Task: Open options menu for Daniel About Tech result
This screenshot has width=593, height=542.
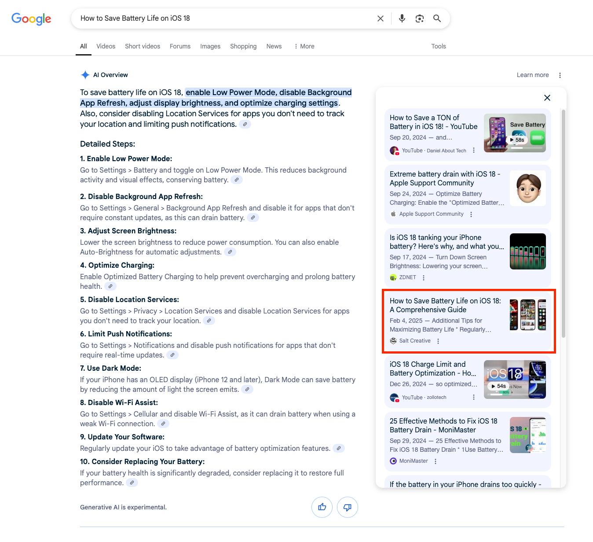Action: click(474, 151)
